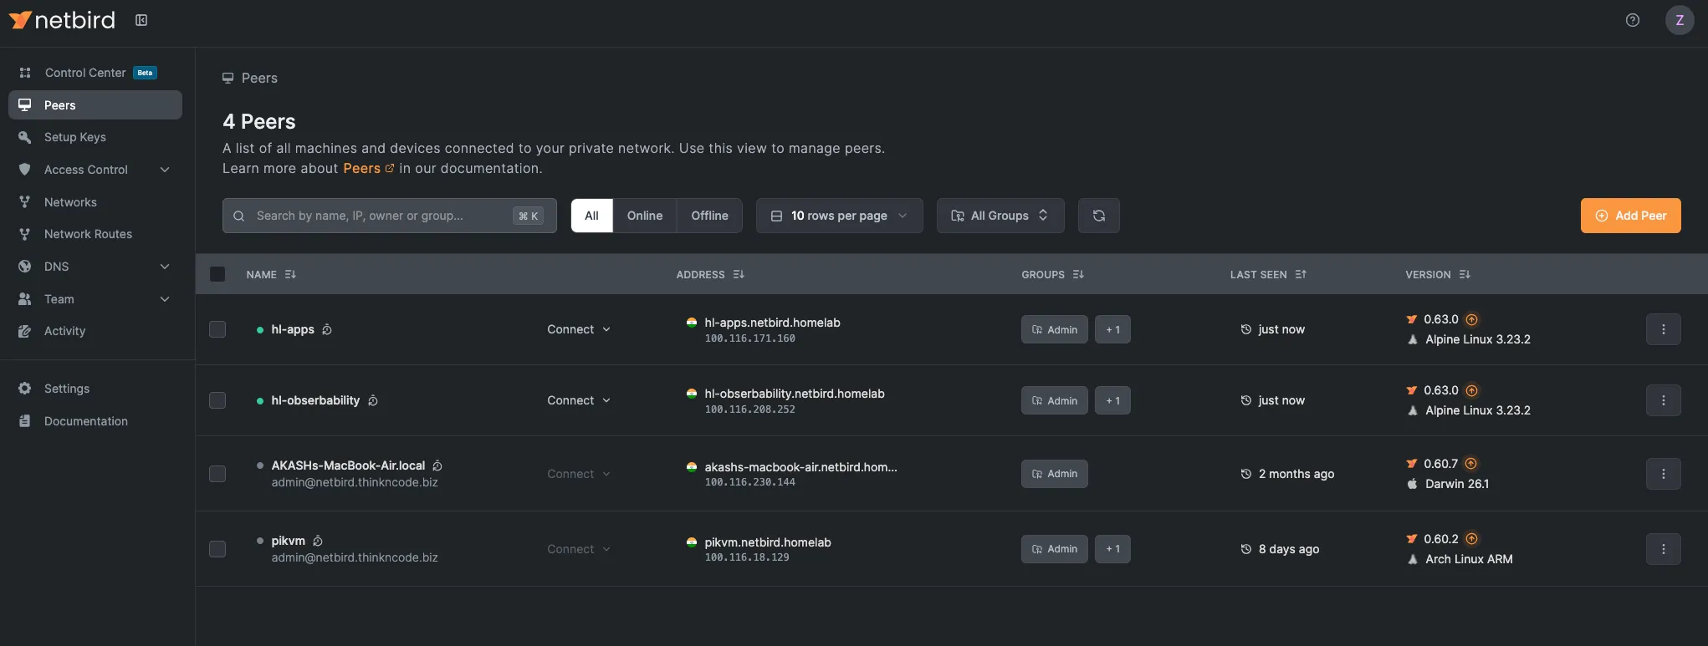Open the All Groups filter dropdown

1000,216
